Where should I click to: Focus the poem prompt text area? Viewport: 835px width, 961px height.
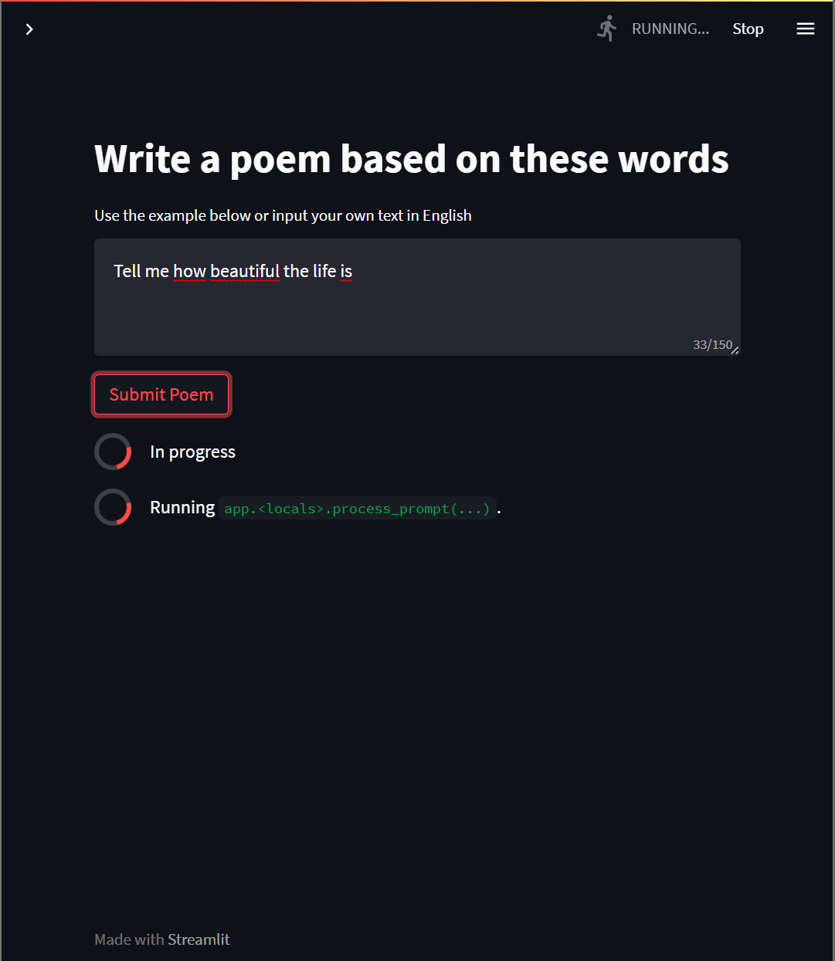tap(417, 297)
